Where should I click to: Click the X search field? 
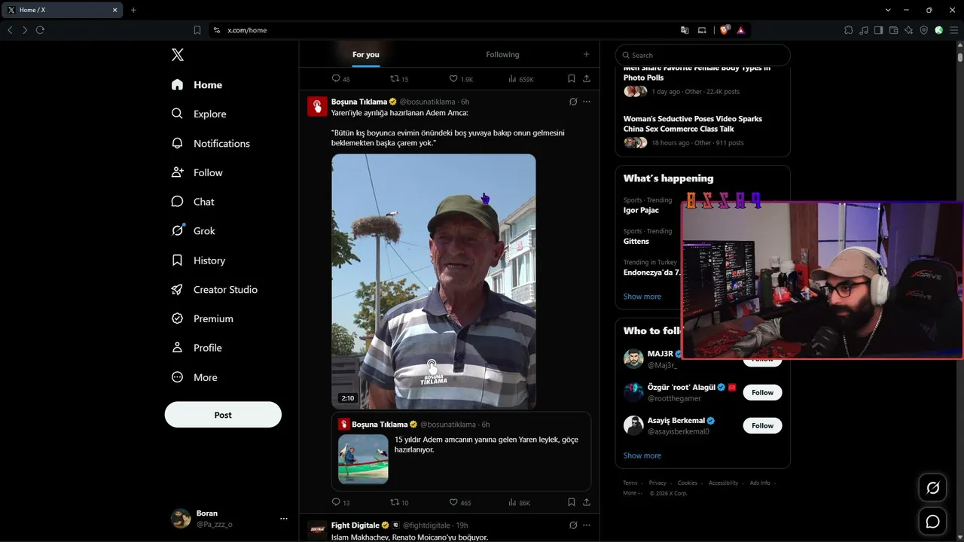pos(703,55)
